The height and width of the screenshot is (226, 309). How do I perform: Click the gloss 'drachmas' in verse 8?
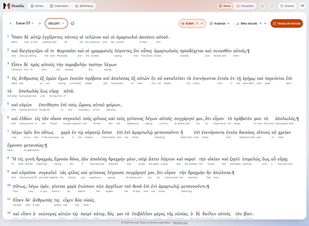coord(42,164)
